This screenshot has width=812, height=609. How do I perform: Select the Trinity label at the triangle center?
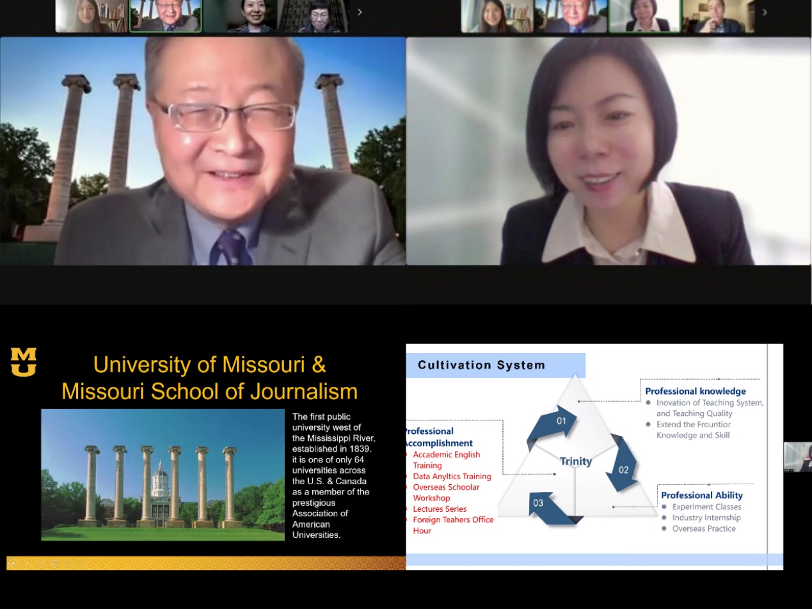[576, 461]
